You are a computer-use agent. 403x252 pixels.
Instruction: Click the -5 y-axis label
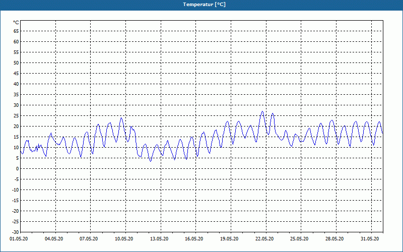pyautogui.click(x=16, y=179)
